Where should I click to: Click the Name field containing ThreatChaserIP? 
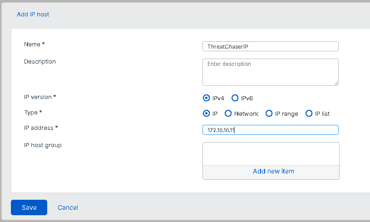[270, 46]
